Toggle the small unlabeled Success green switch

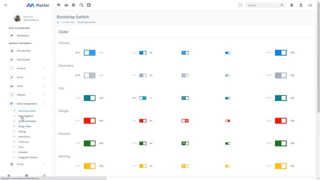pos(185,143)
